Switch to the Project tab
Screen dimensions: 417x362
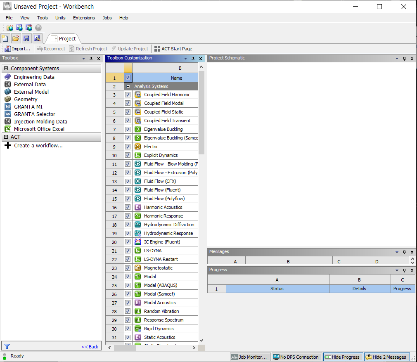(x=63, y=39)
